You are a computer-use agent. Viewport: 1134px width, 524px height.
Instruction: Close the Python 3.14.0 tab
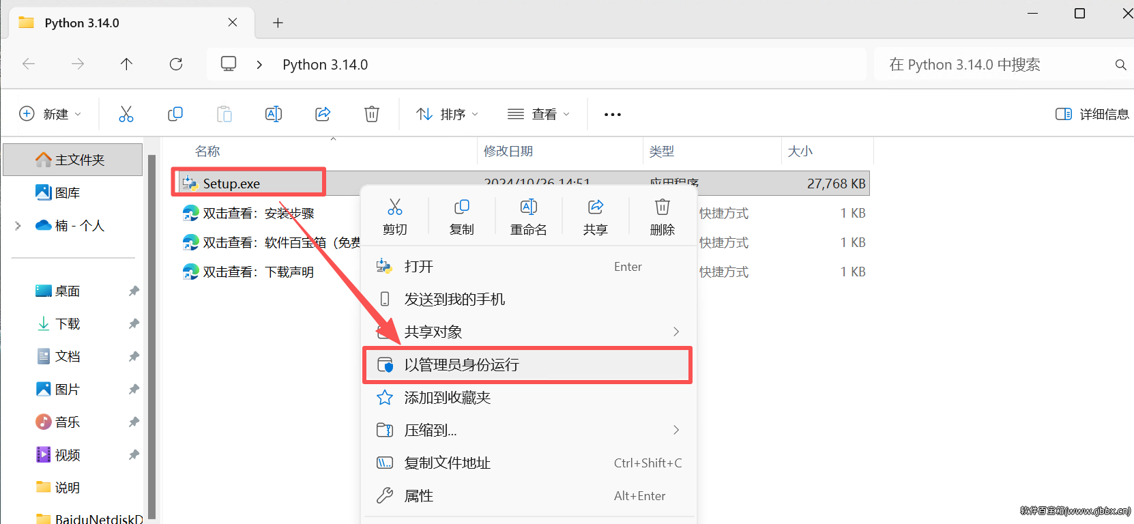coord(233,23)
